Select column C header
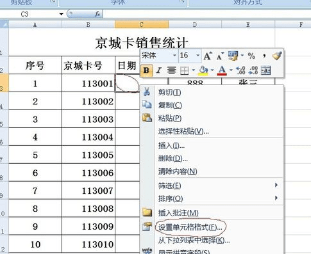Viewport: 311px width, 254px height. [142, 24]
